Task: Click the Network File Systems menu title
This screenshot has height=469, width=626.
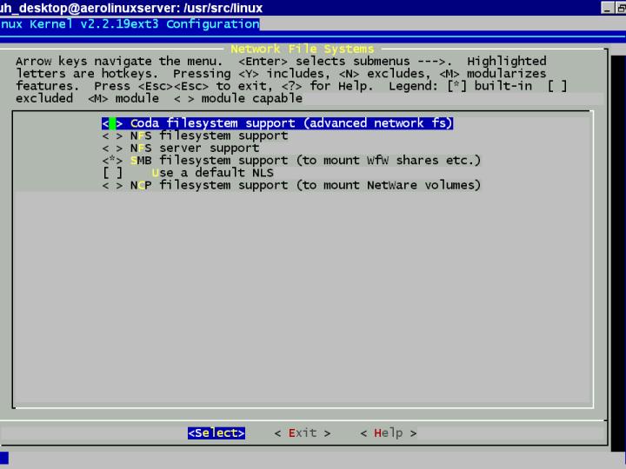Action: pos(303,49)
